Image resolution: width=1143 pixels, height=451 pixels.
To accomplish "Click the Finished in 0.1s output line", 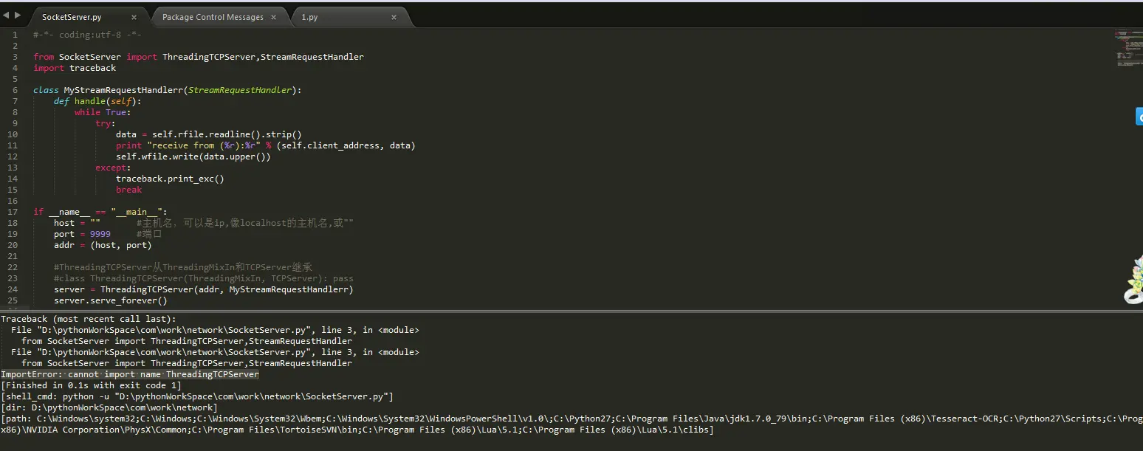I will tap(91, 385).
